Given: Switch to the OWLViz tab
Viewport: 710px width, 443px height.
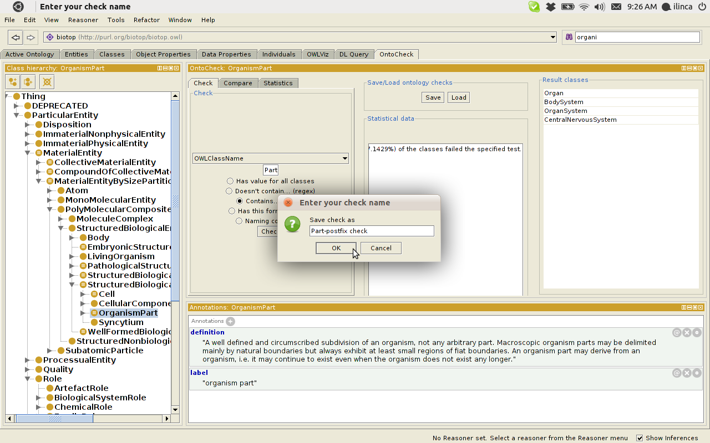Looking at the screenshot, I should (x=317, y=54).
